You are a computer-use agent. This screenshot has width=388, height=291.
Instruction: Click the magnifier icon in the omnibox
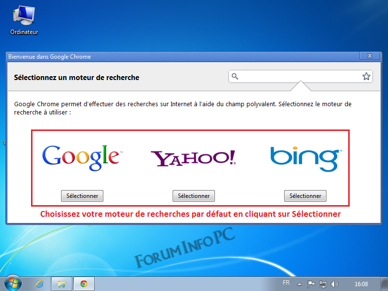click(235, 77)
